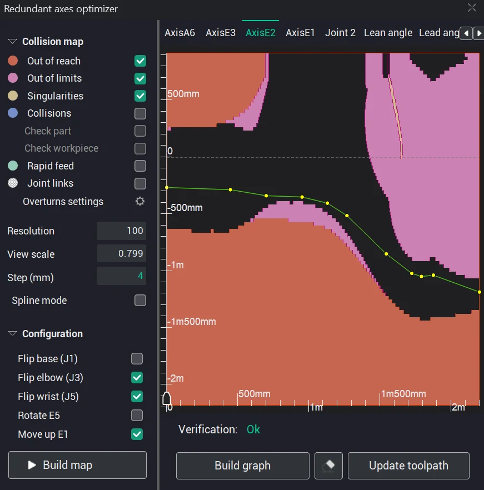484x490 pixels.
Task: Switch to the AxisE3 tab
Action: tap(221, 32)
